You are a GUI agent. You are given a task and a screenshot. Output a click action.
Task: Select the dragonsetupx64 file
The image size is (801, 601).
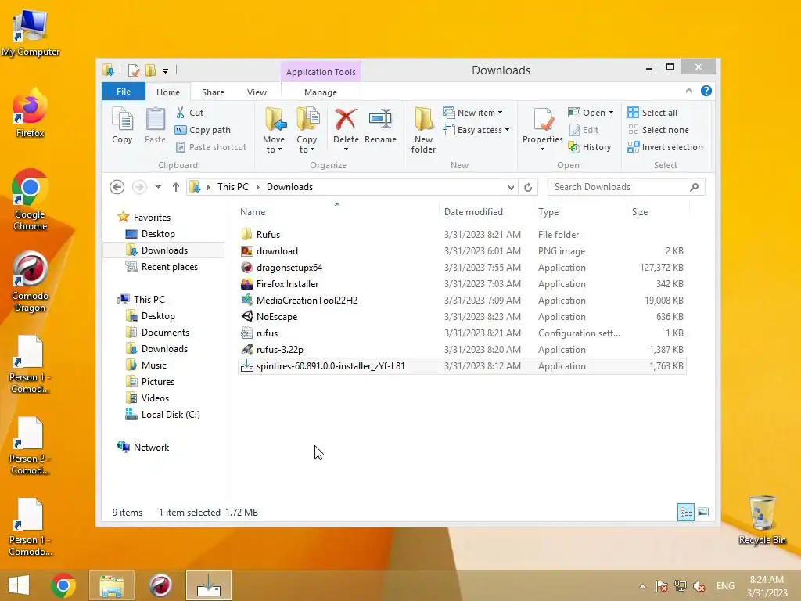462,268
